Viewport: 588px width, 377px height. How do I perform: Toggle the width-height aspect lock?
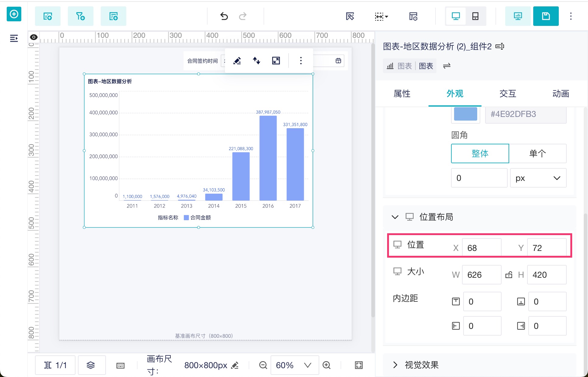509,275
